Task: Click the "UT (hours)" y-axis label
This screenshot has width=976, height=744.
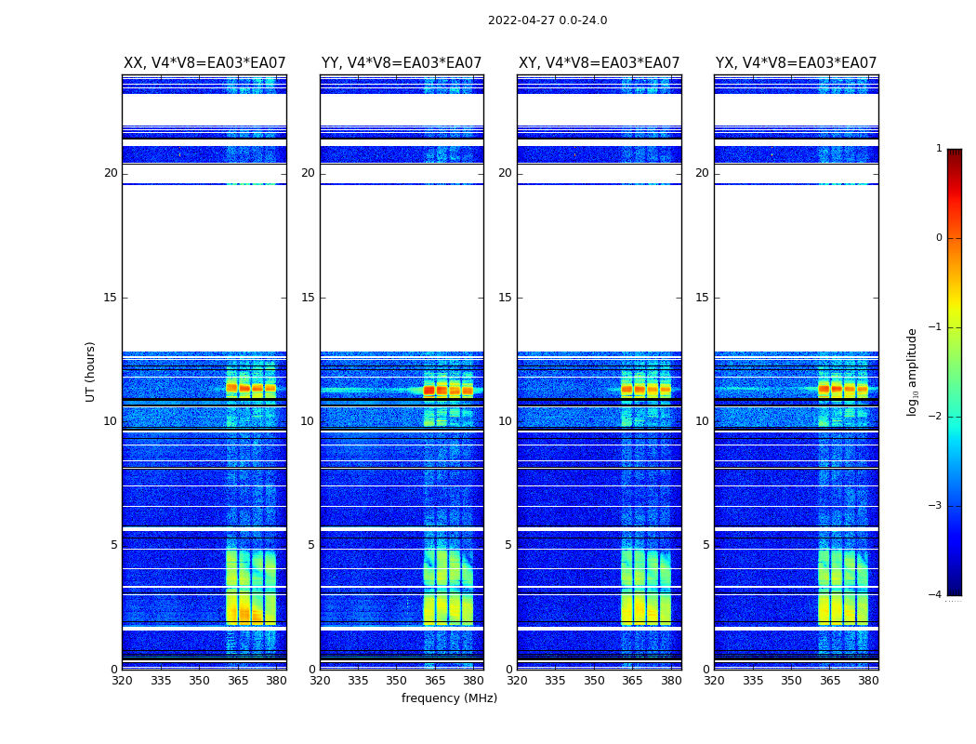Action: point(91,371)
